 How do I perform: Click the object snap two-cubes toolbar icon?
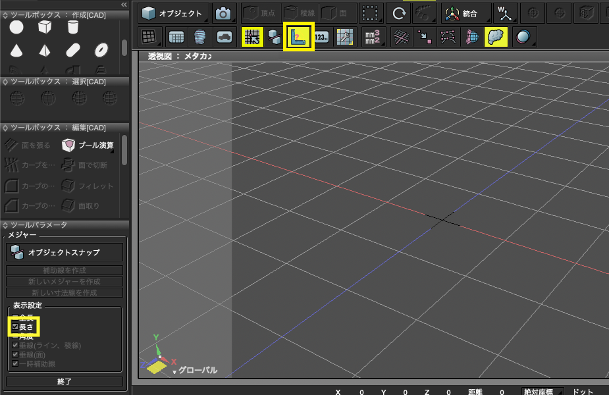pos(275,38)
